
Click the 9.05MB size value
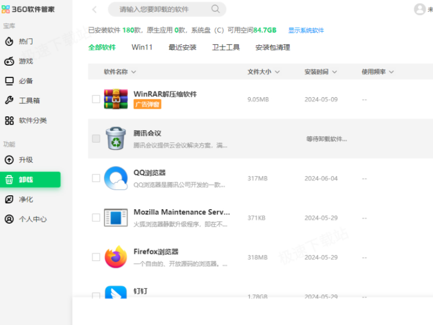[258, 99]
